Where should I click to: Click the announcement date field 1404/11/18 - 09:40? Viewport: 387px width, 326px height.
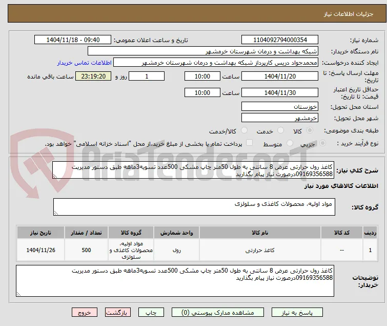(x=73, y=40)
